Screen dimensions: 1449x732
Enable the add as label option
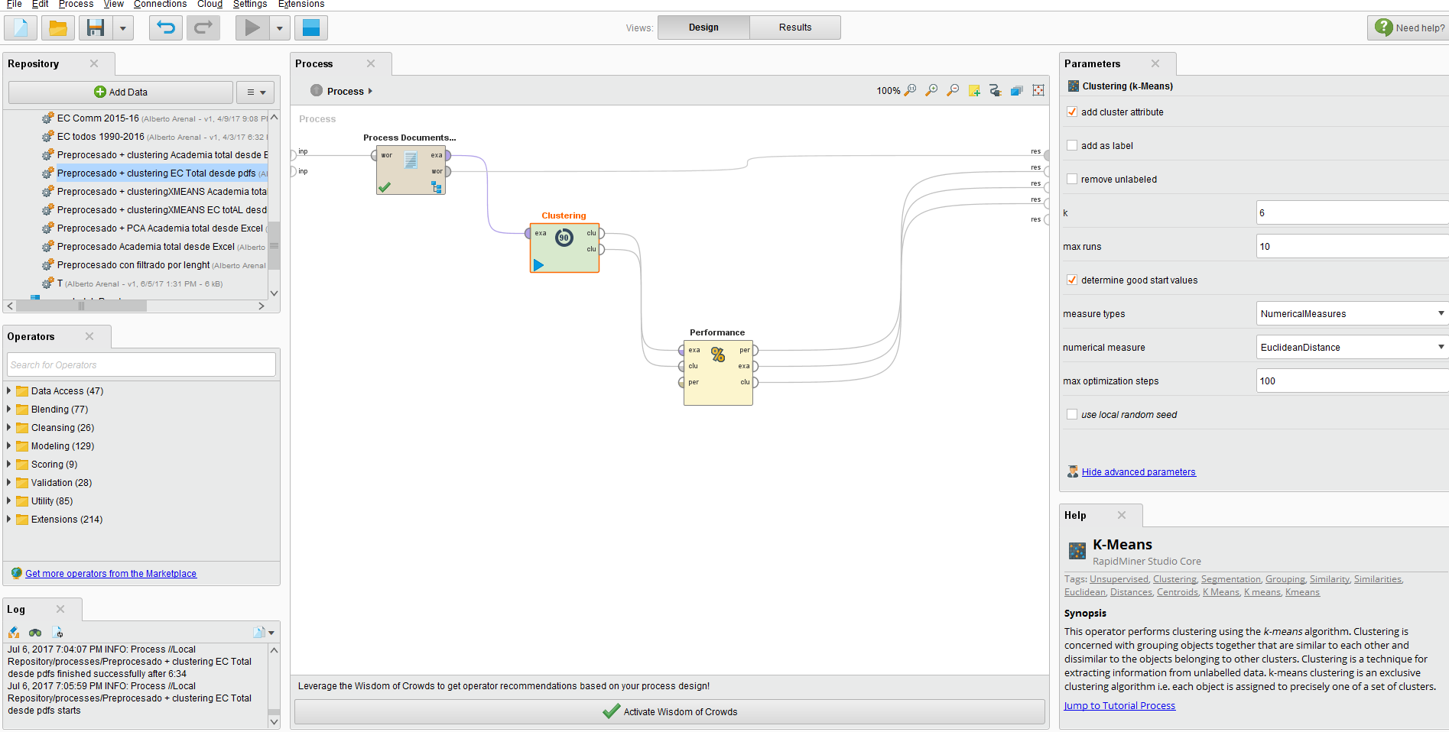pos(1072,145)
